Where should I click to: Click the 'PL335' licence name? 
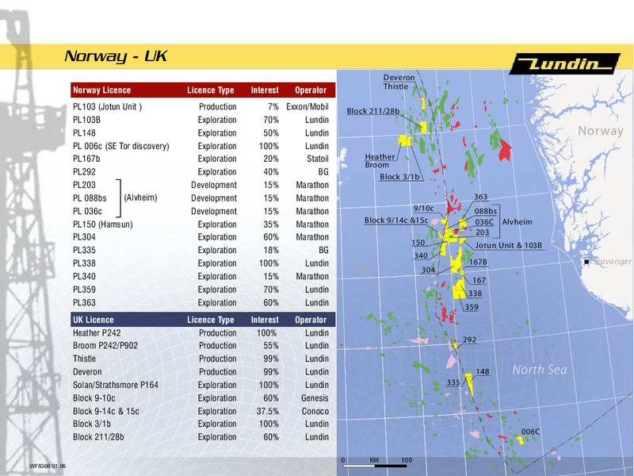click(84, 250)
